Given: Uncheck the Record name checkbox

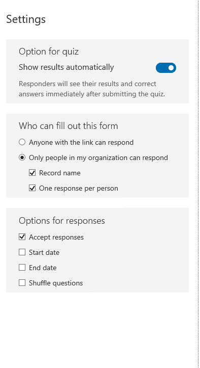Looking at the screenshot, I should (32, 173).
